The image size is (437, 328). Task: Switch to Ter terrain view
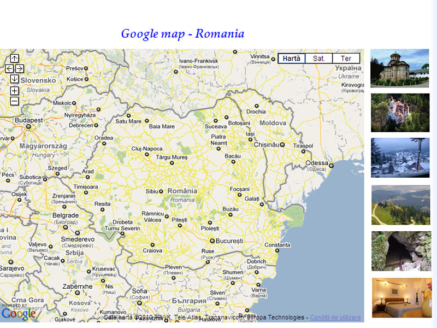pyautogui.click(x=346, y=58)
